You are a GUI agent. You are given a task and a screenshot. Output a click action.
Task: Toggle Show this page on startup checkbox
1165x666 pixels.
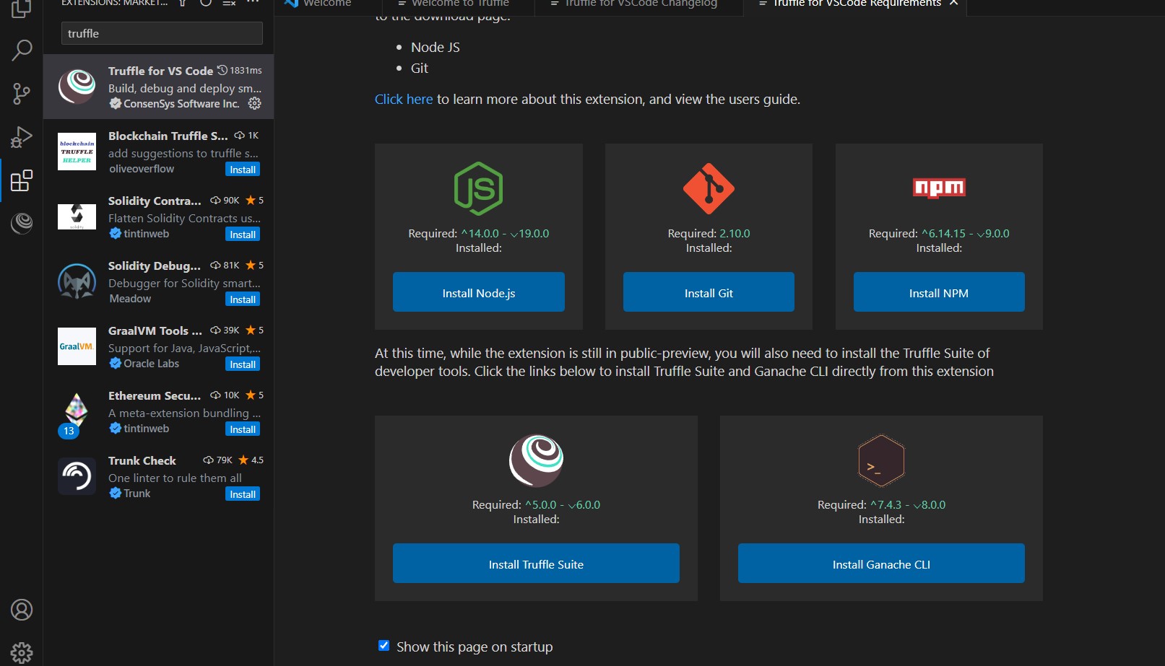point(384,646)
